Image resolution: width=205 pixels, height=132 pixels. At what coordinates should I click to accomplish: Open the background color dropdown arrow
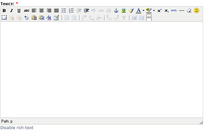click(154, 10)
